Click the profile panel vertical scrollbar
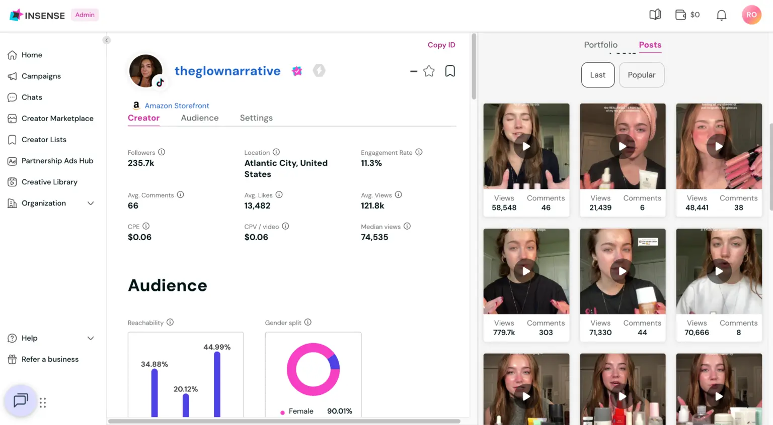 (474, 66)
